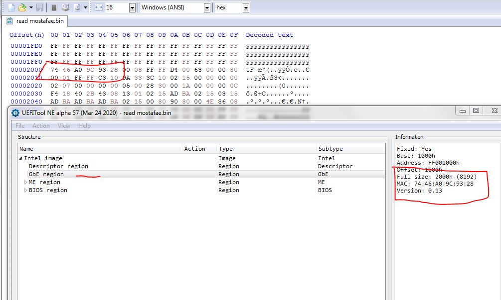Click the Action column header

click(x=199, y=149)
